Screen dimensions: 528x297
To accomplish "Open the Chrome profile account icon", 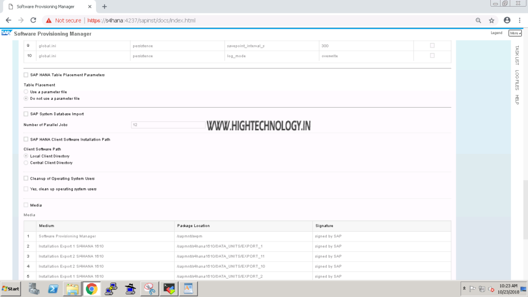I will (x=507, y=21).
